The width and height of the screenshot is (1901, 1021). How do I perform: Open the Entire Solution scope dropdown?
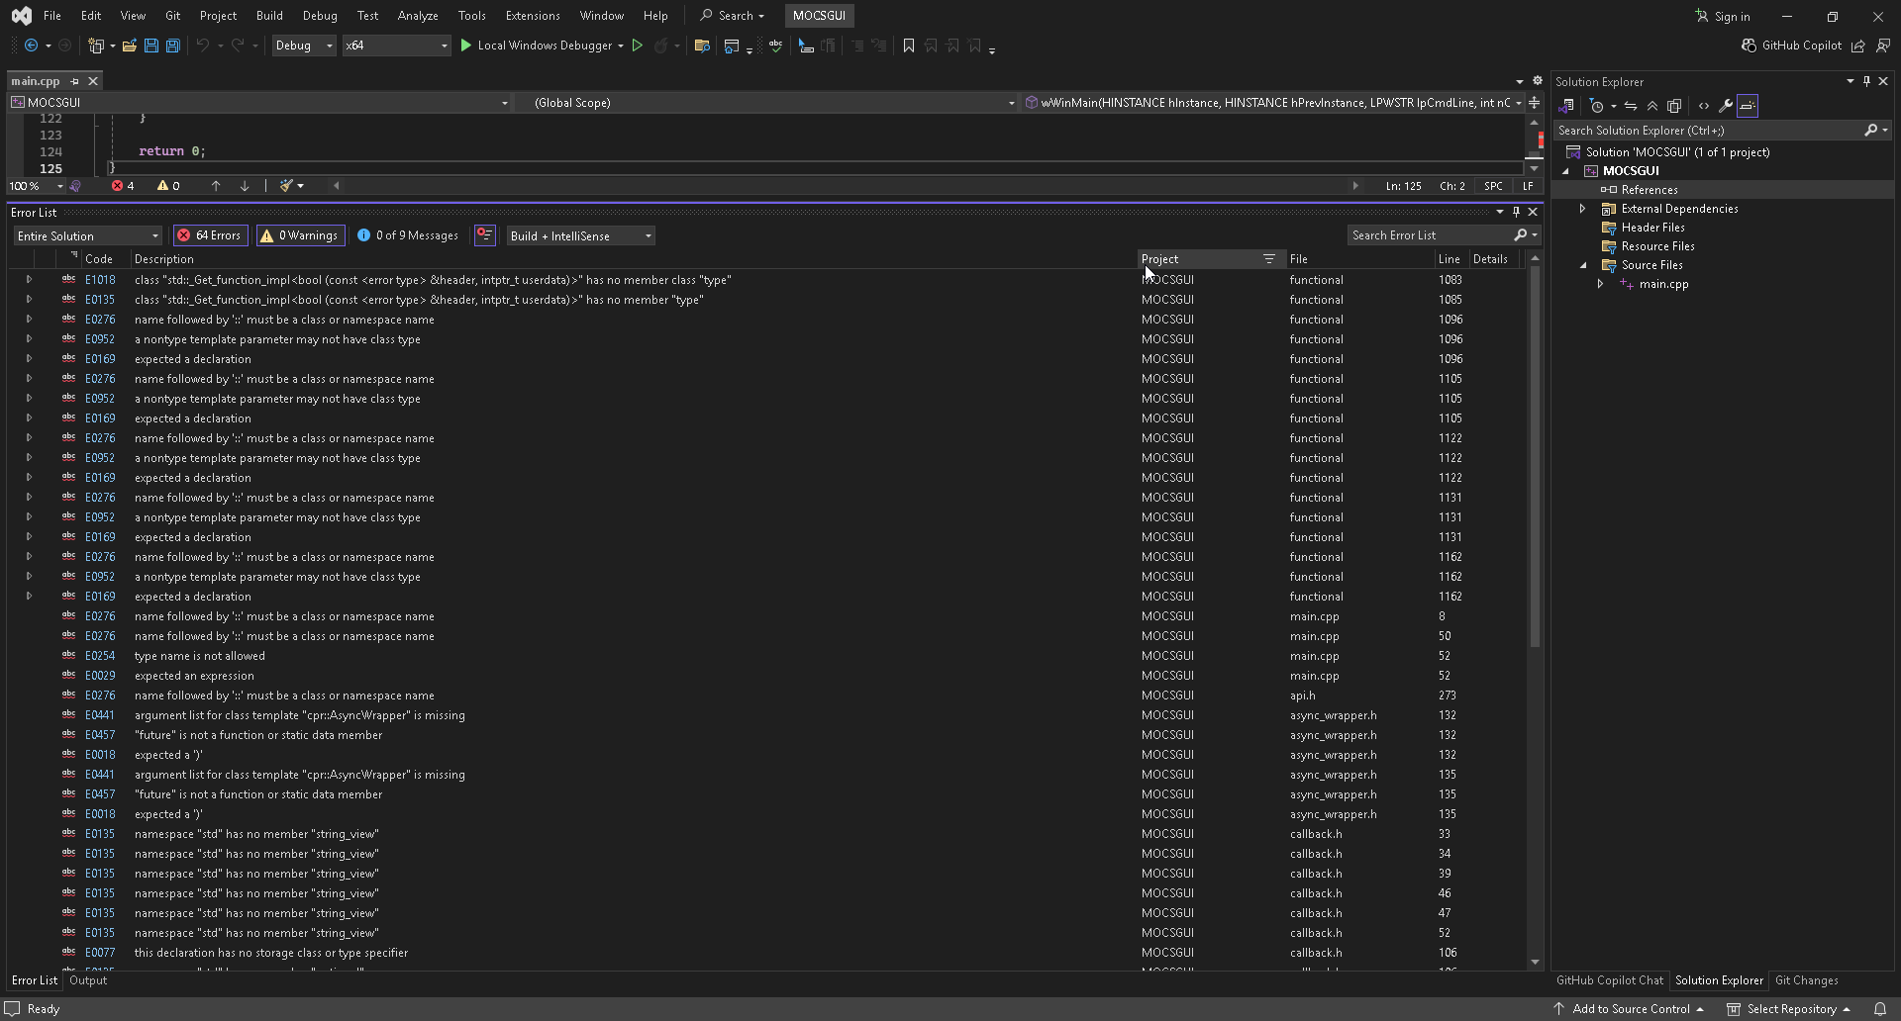[87, 235]
